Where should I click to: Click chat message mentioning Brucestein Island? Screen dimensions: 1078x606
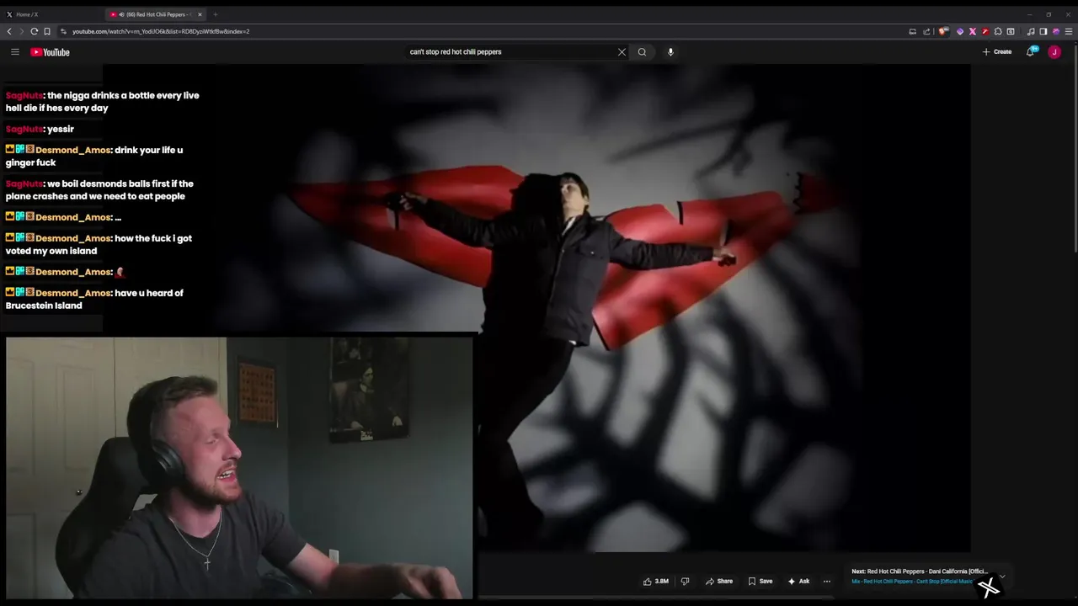click(94, 299)
